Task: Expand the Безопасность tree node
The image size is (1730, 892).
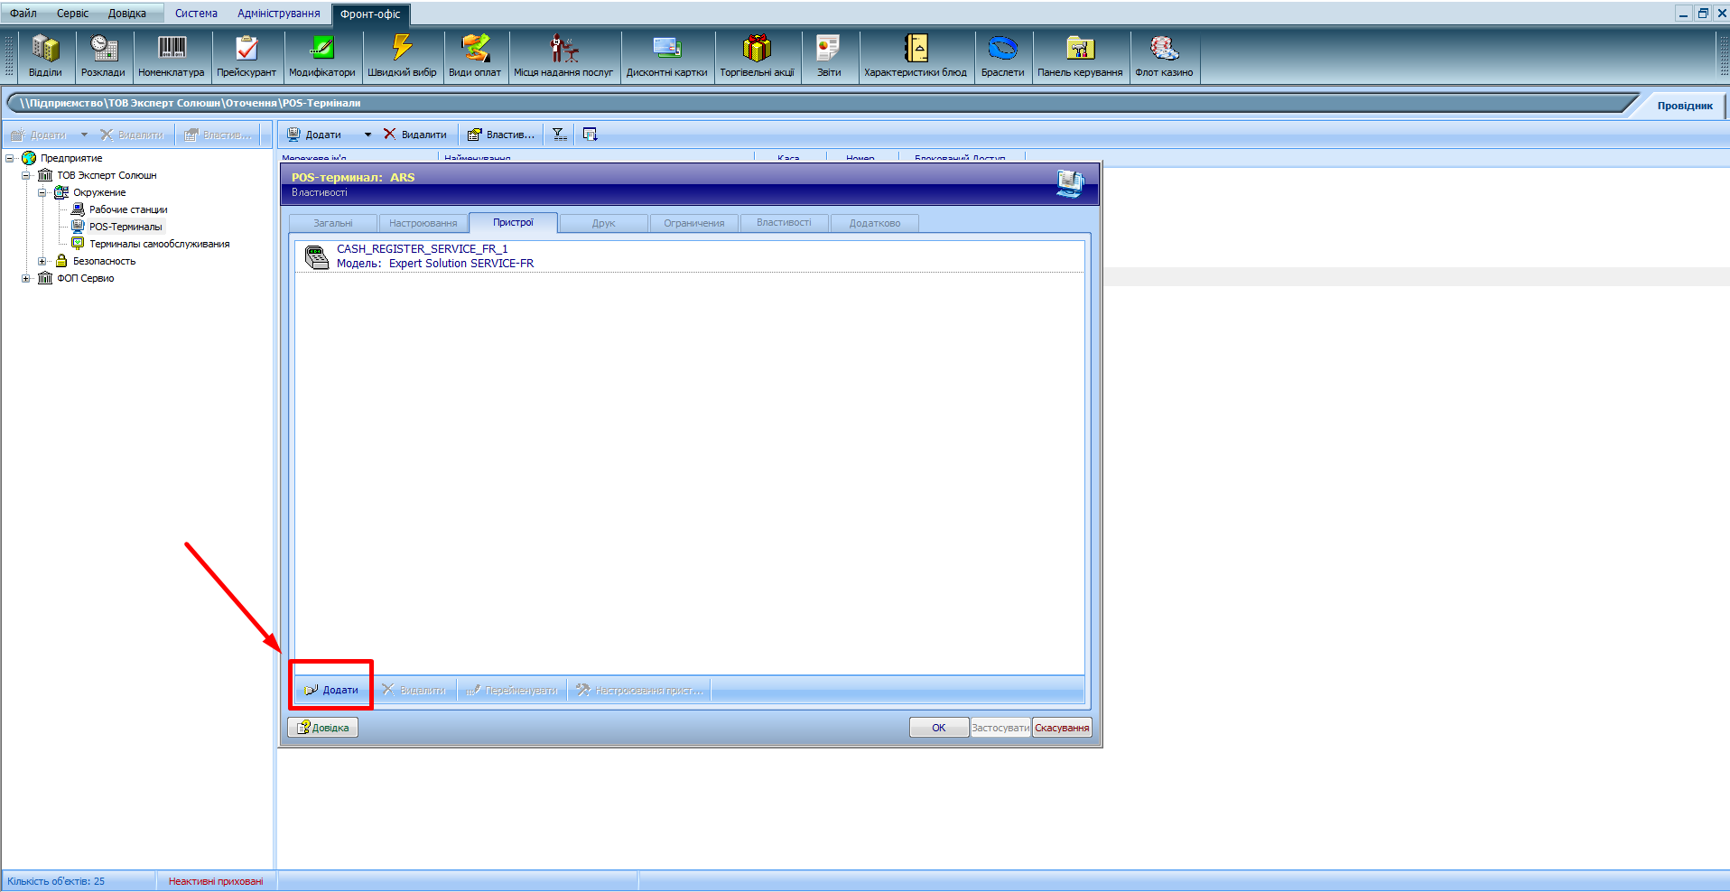Action: click(x=42, y=261)
